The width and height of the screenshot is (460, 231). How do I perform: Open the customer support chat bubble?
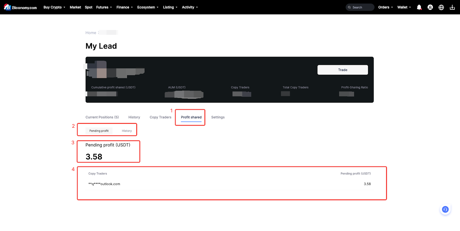(x=445, y=209)
